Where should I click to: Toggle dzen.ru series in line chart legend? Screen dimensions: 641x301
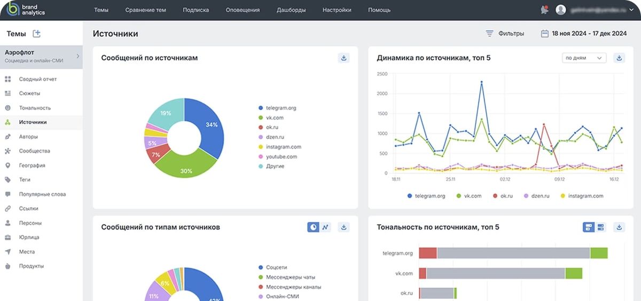536,196
